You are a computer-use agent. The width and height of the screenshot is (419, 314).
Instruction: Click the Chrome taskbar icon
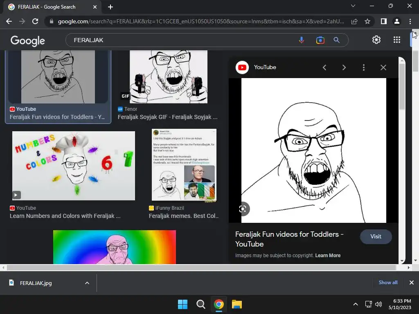(219, 304)
